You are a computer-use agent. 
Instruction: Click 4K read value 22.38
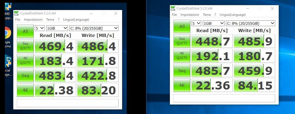[55, 90]
